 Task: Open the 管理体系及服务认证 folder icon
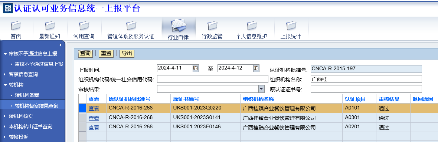click(x=131, y=26)
